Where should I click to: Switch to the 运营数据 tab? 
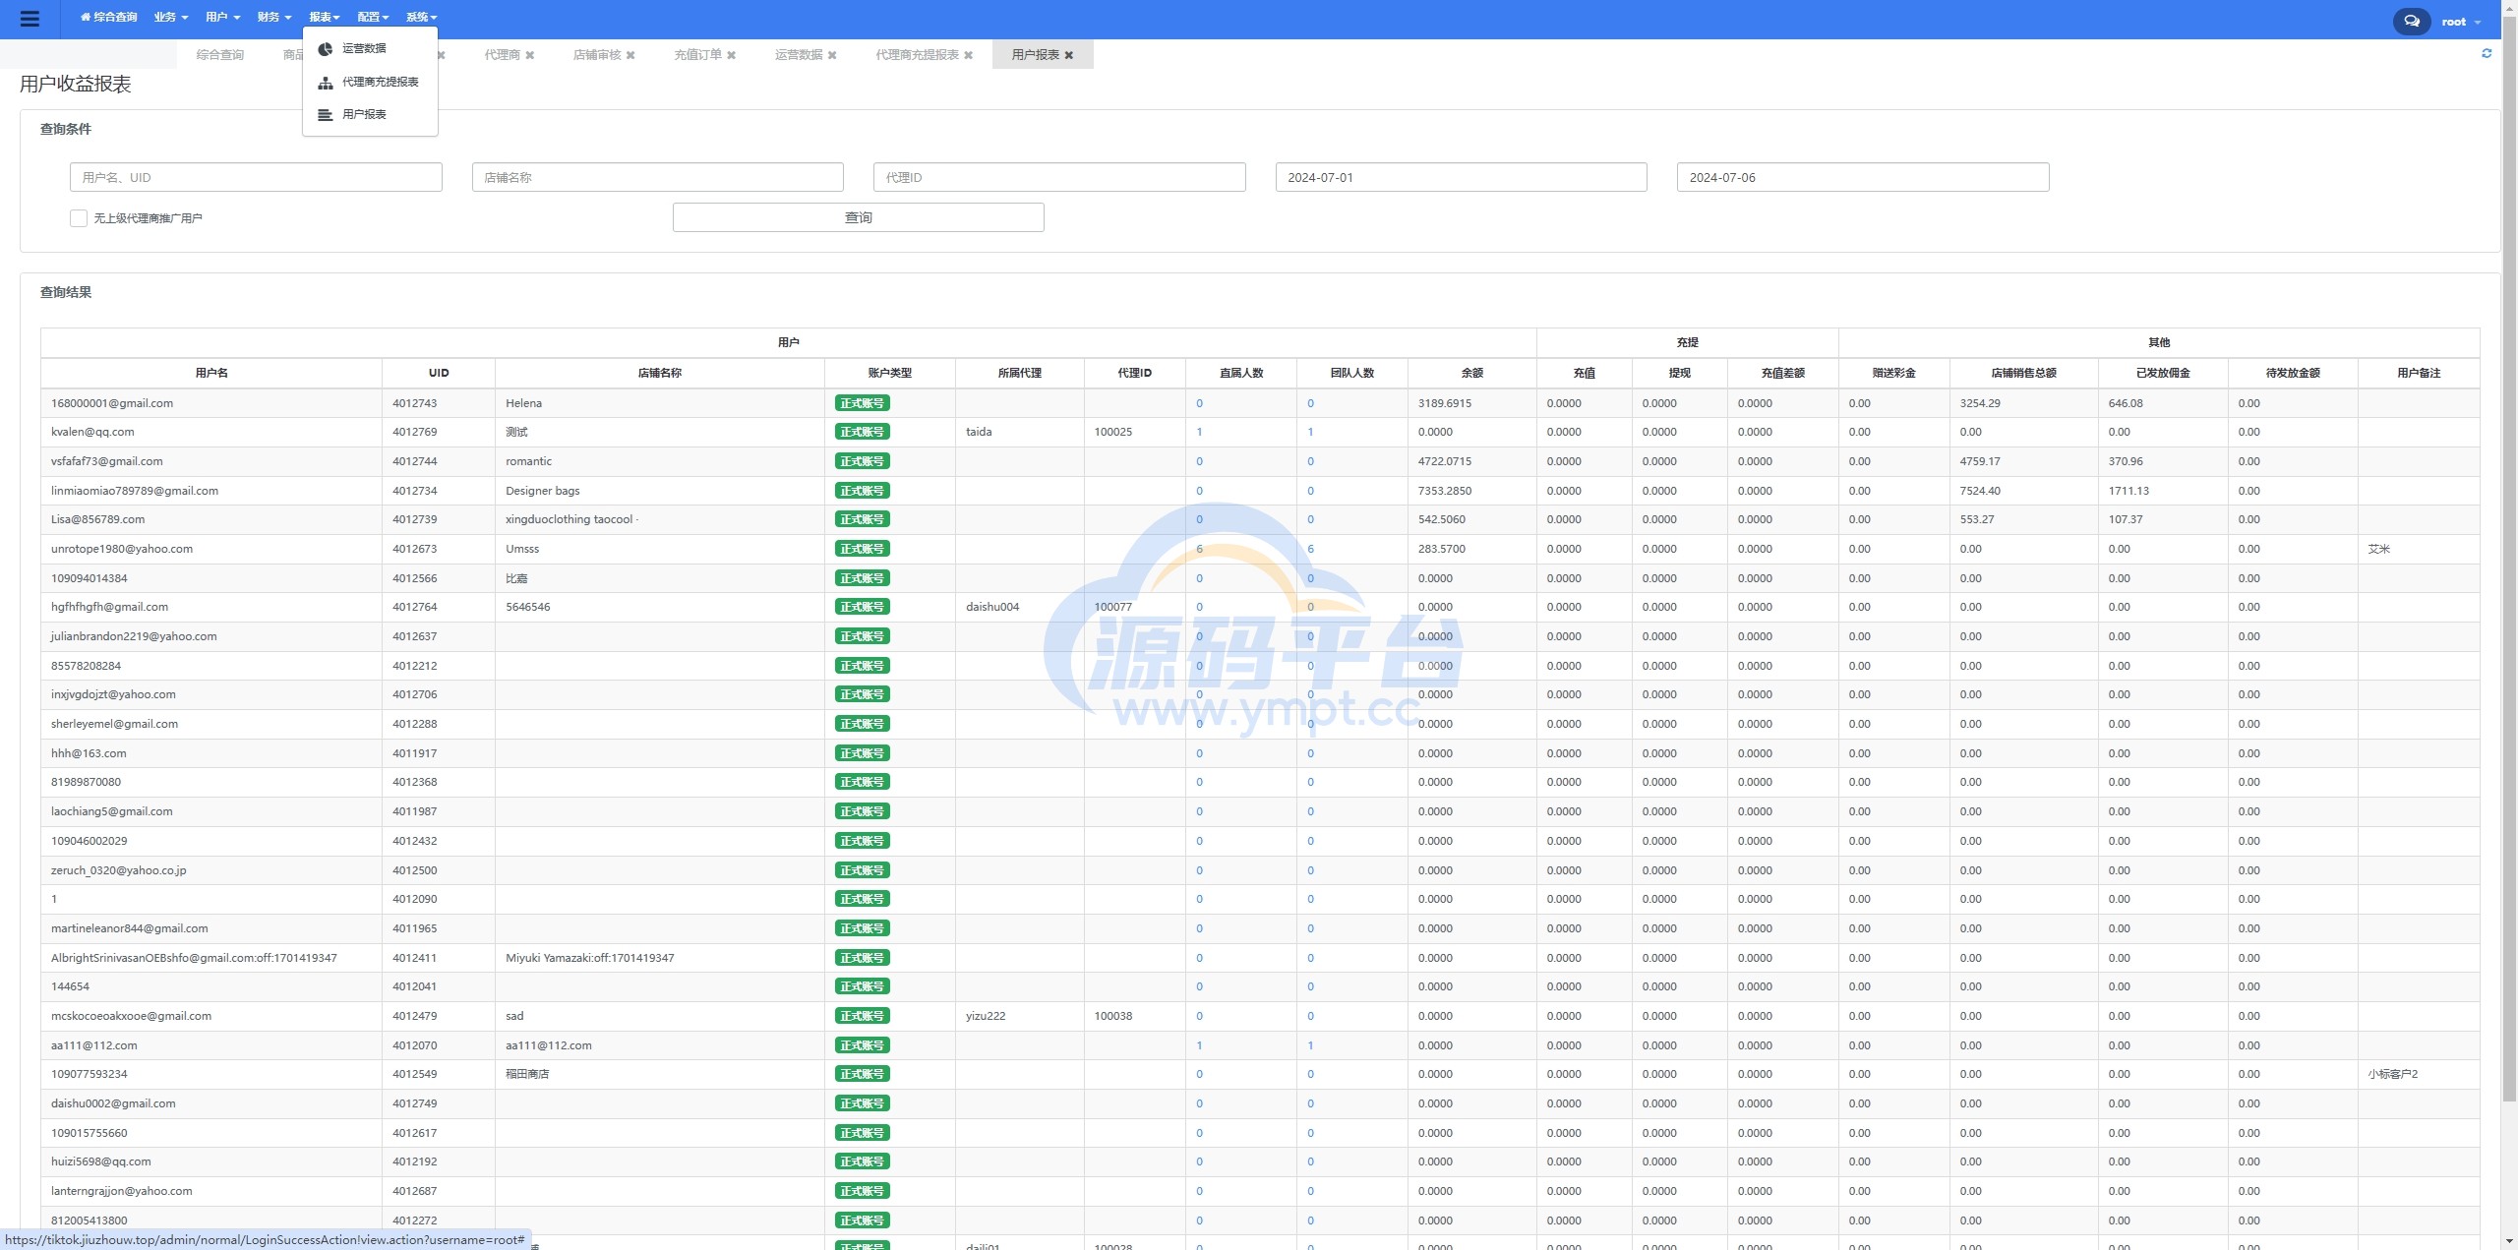coord(799,55)
